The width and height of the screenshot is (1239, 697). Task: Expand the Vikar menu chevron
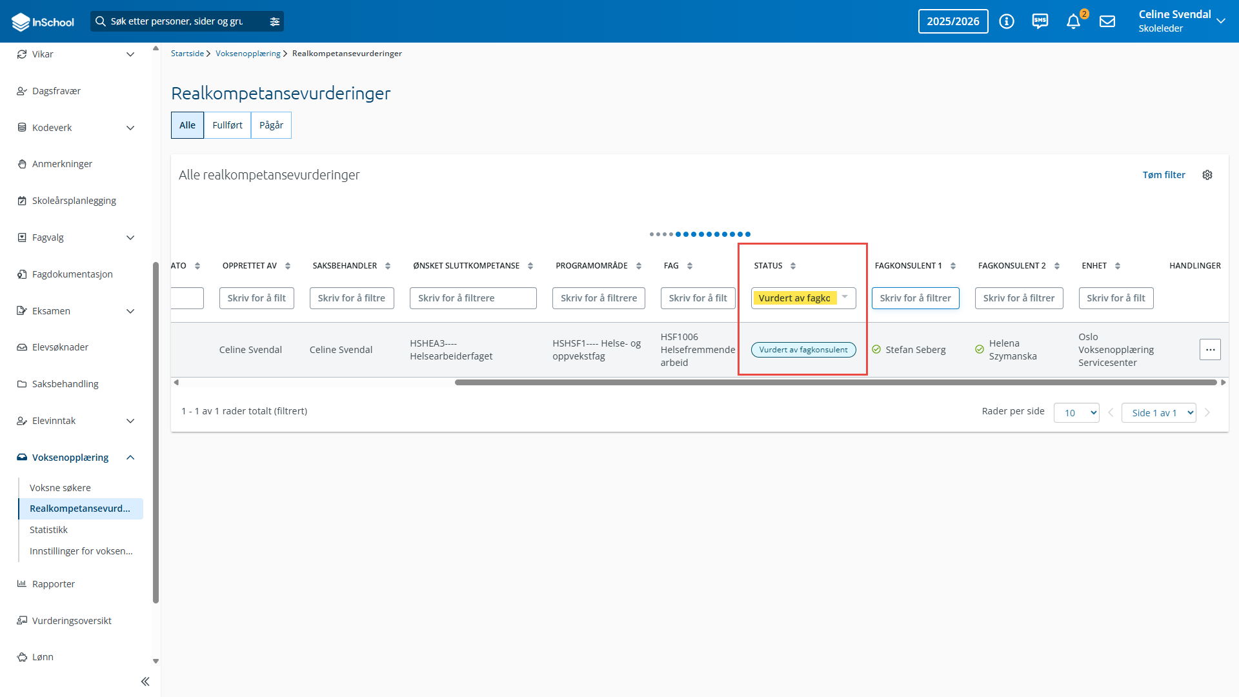click(130, 54)
